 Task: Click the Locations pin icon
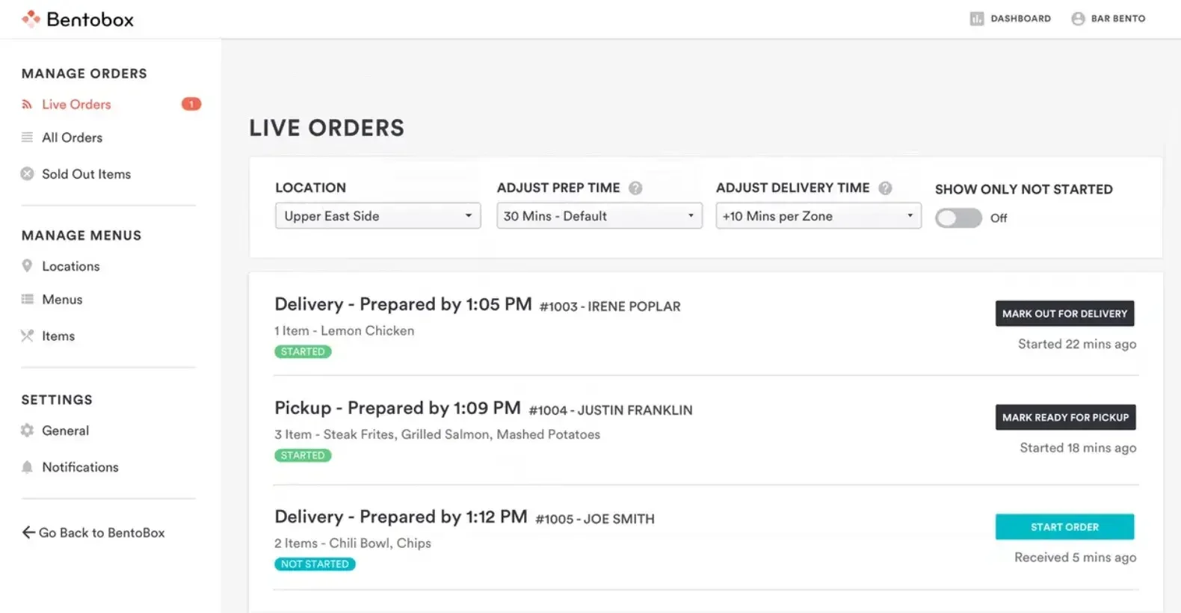[27, 266]
